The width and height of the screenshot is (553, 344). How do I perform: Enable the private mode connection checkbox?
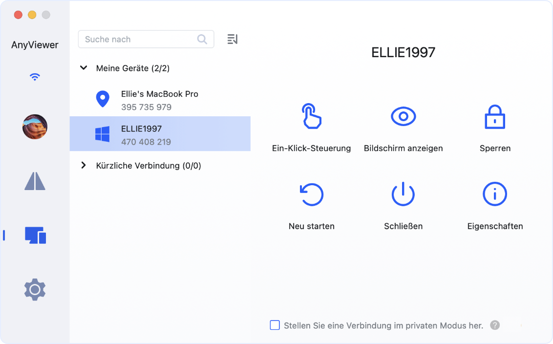click(x=275, y=325)
